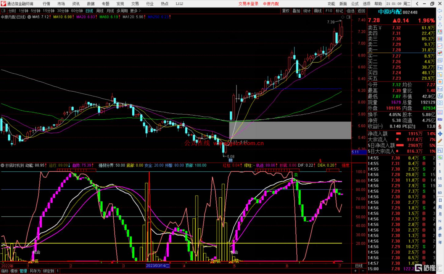Screen dimensions: 444x274
Task: Open the red trend line chart icon
Action: (440, 46)
